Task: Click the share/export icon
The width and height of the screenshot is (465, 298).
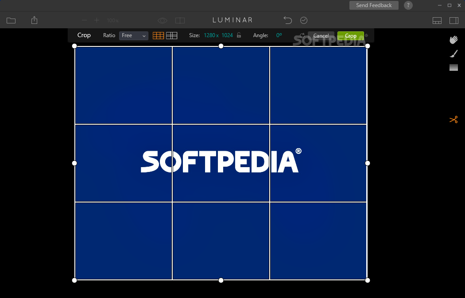Action: [35, 20]
